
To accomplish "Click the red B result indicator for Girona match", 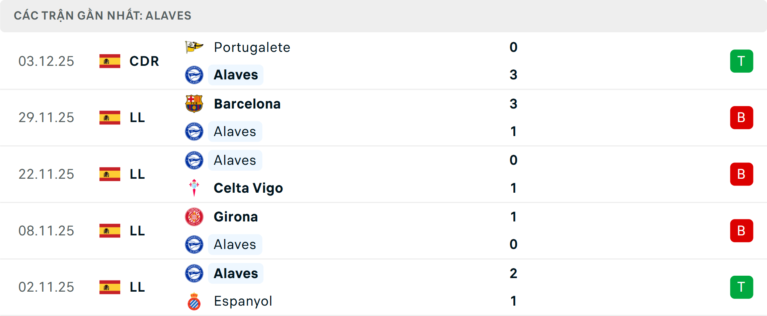I will tap(741, 231).
